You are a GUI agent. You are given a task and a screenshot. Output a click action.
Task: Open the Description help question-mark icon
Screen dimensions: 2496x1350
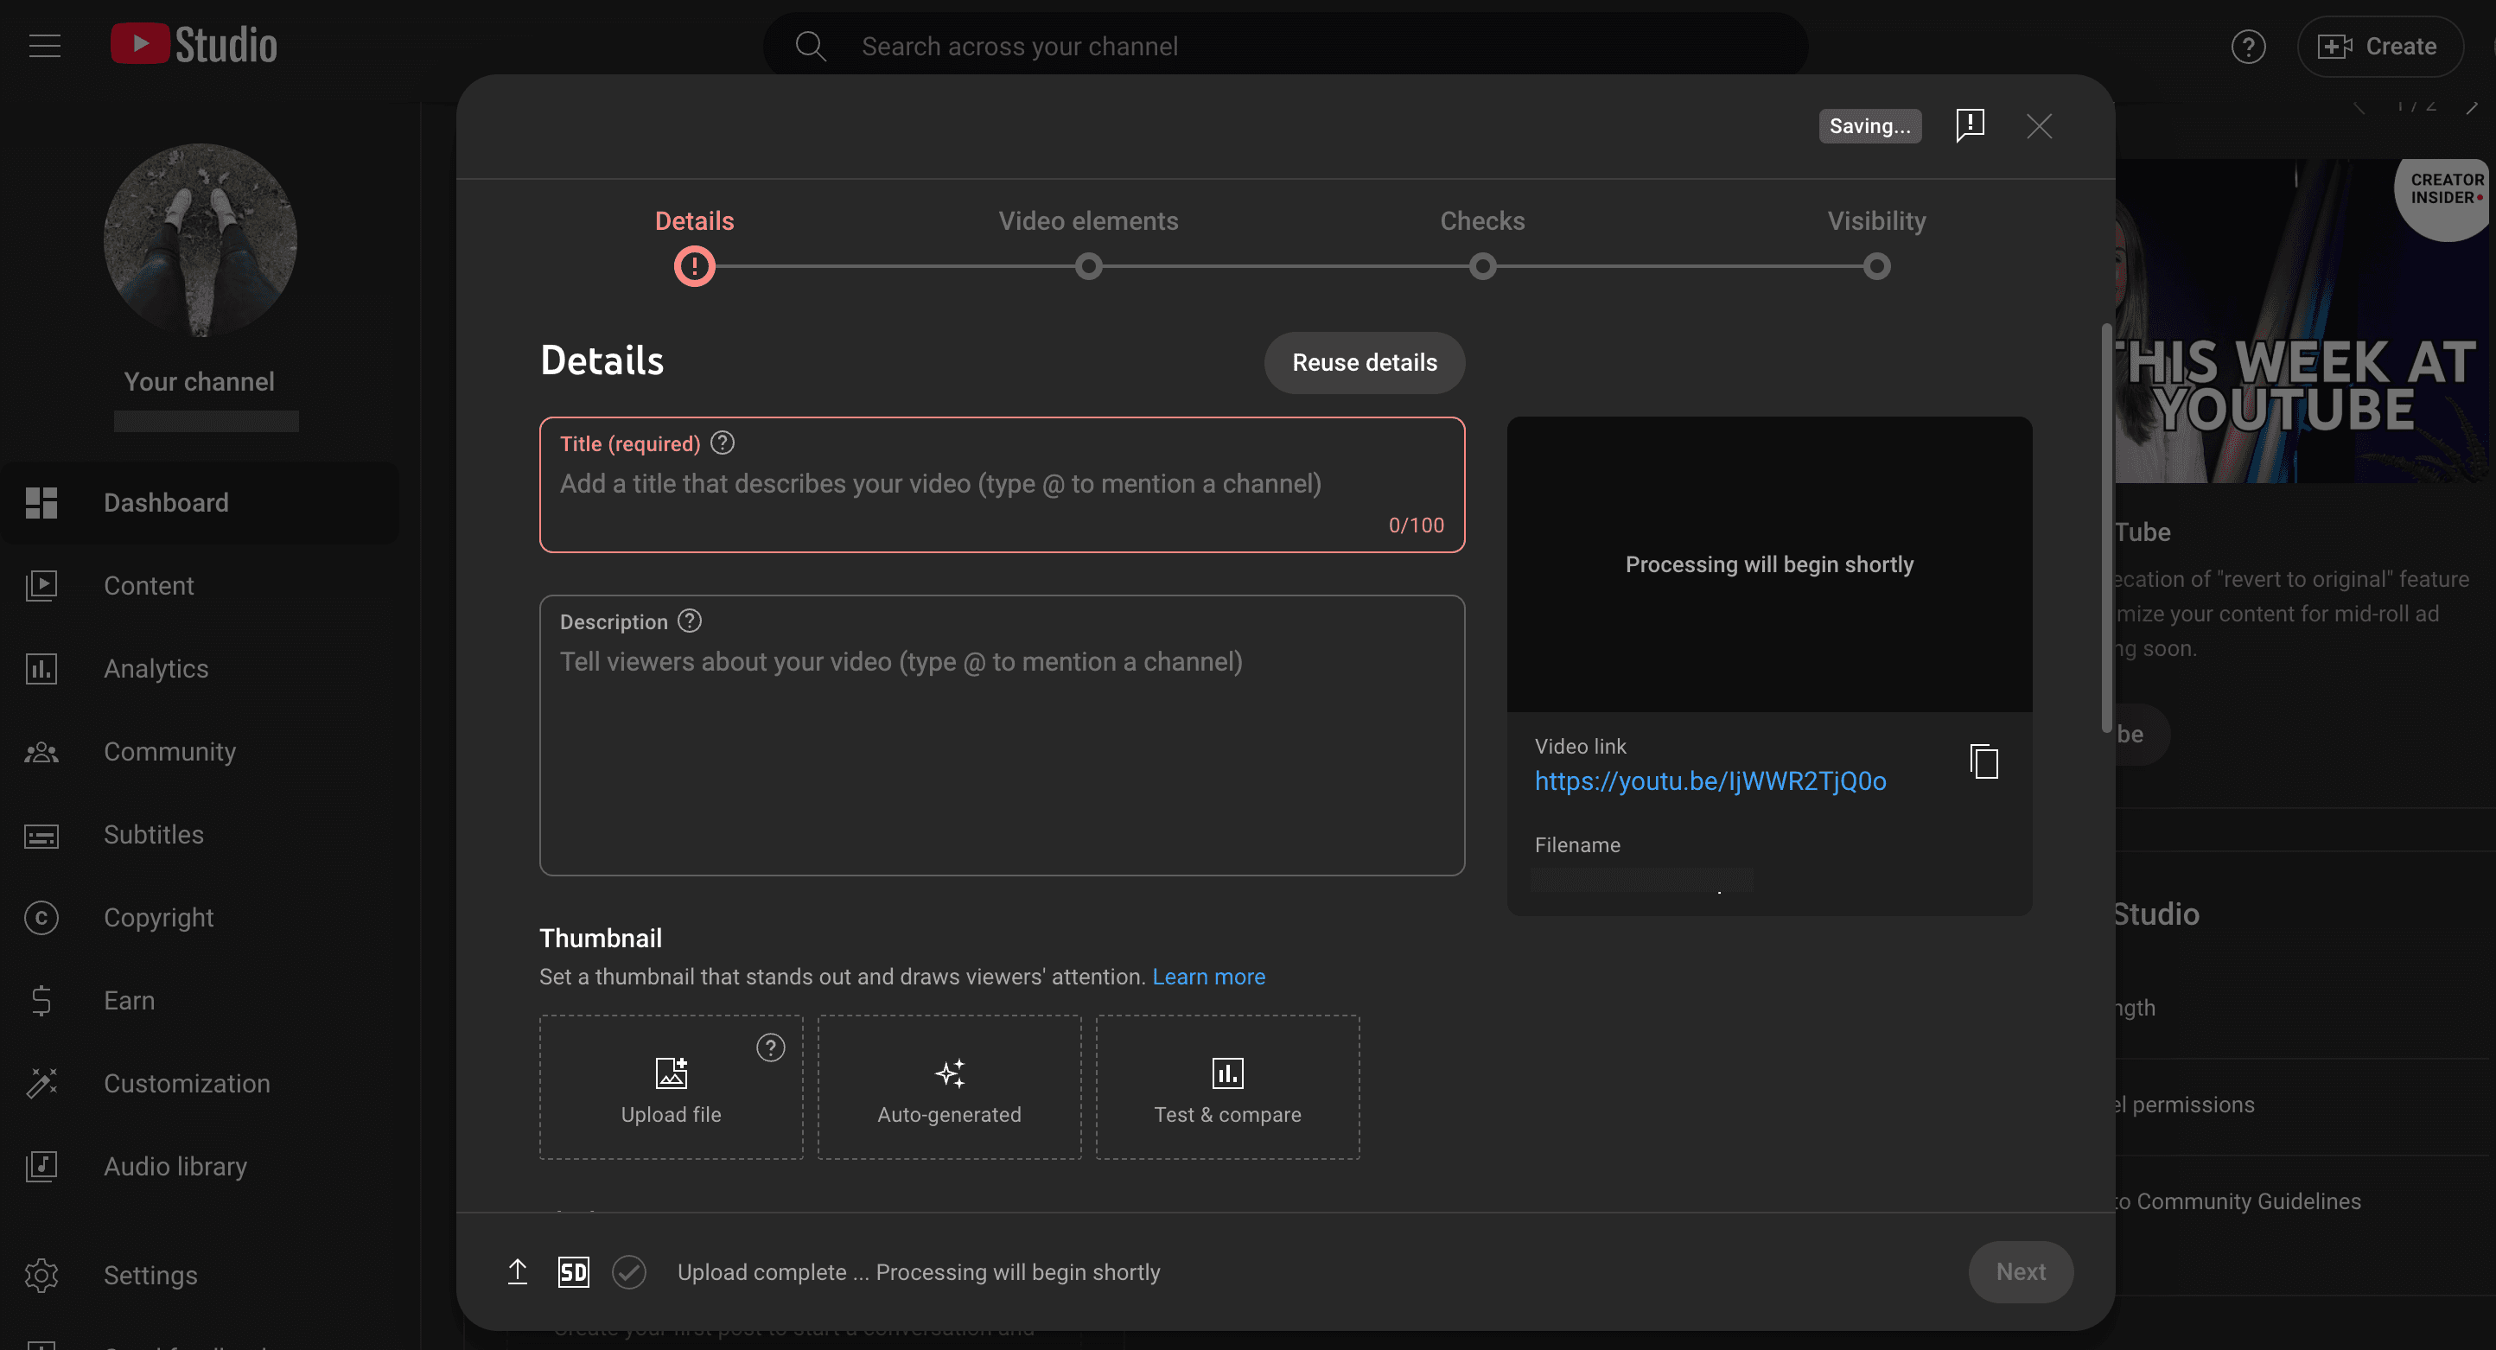click(x=689, y=621)
